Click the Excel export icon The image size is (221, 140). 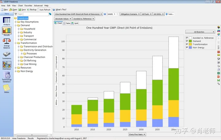pyautogui.click(x=219, y=73)
